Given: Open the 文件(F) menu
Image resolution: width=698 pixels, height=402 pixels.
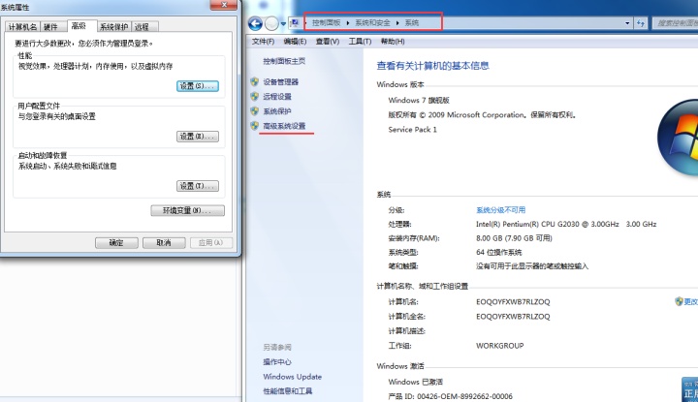Looking at the screenshot, I should point(263,42).
